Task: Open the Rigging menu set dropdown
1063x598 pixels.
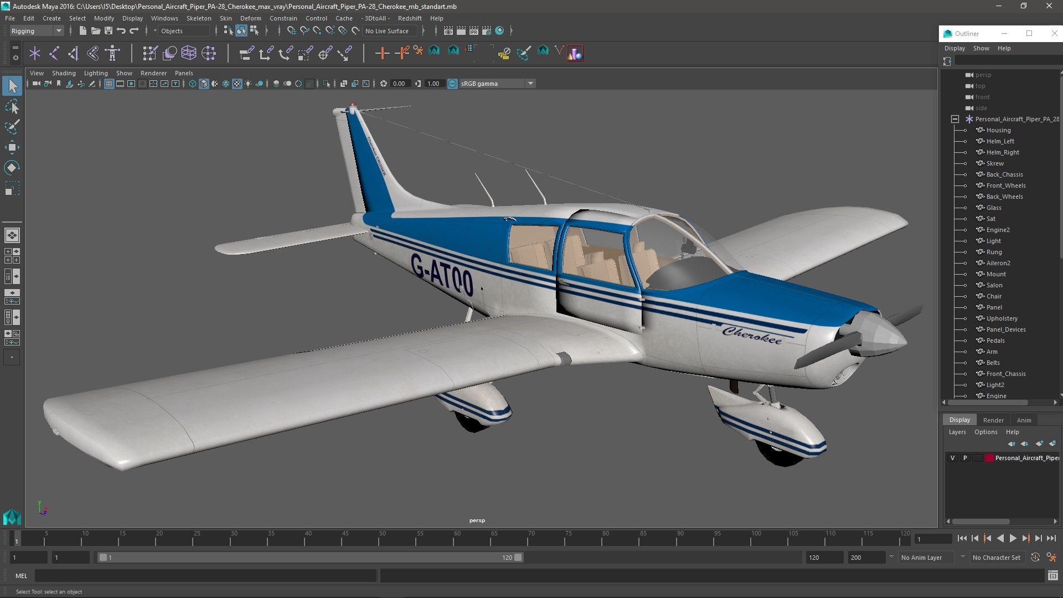Action: coord(37,31)
